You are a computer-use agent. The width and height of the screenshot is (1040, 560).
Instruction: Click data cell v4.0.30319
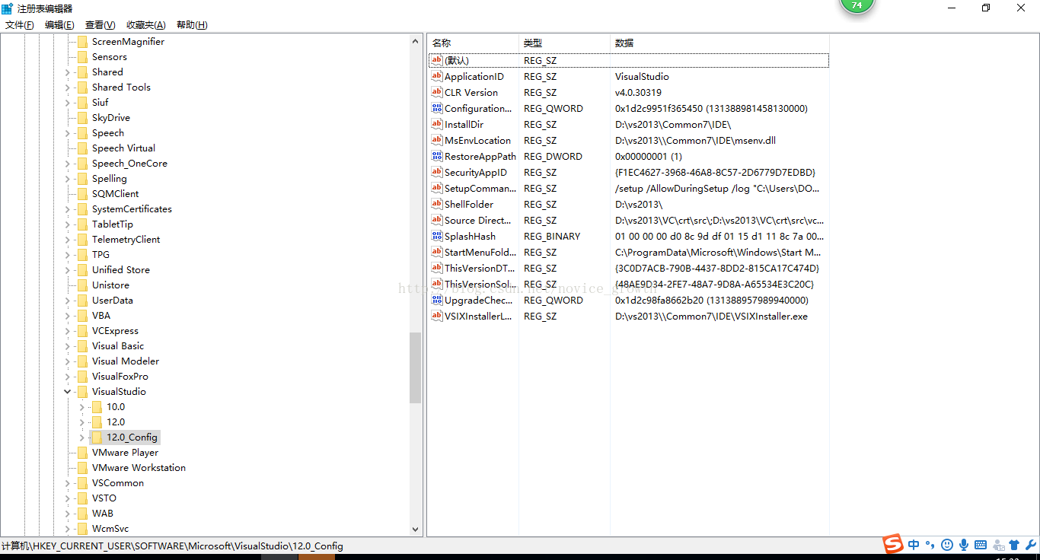[638, 92]
